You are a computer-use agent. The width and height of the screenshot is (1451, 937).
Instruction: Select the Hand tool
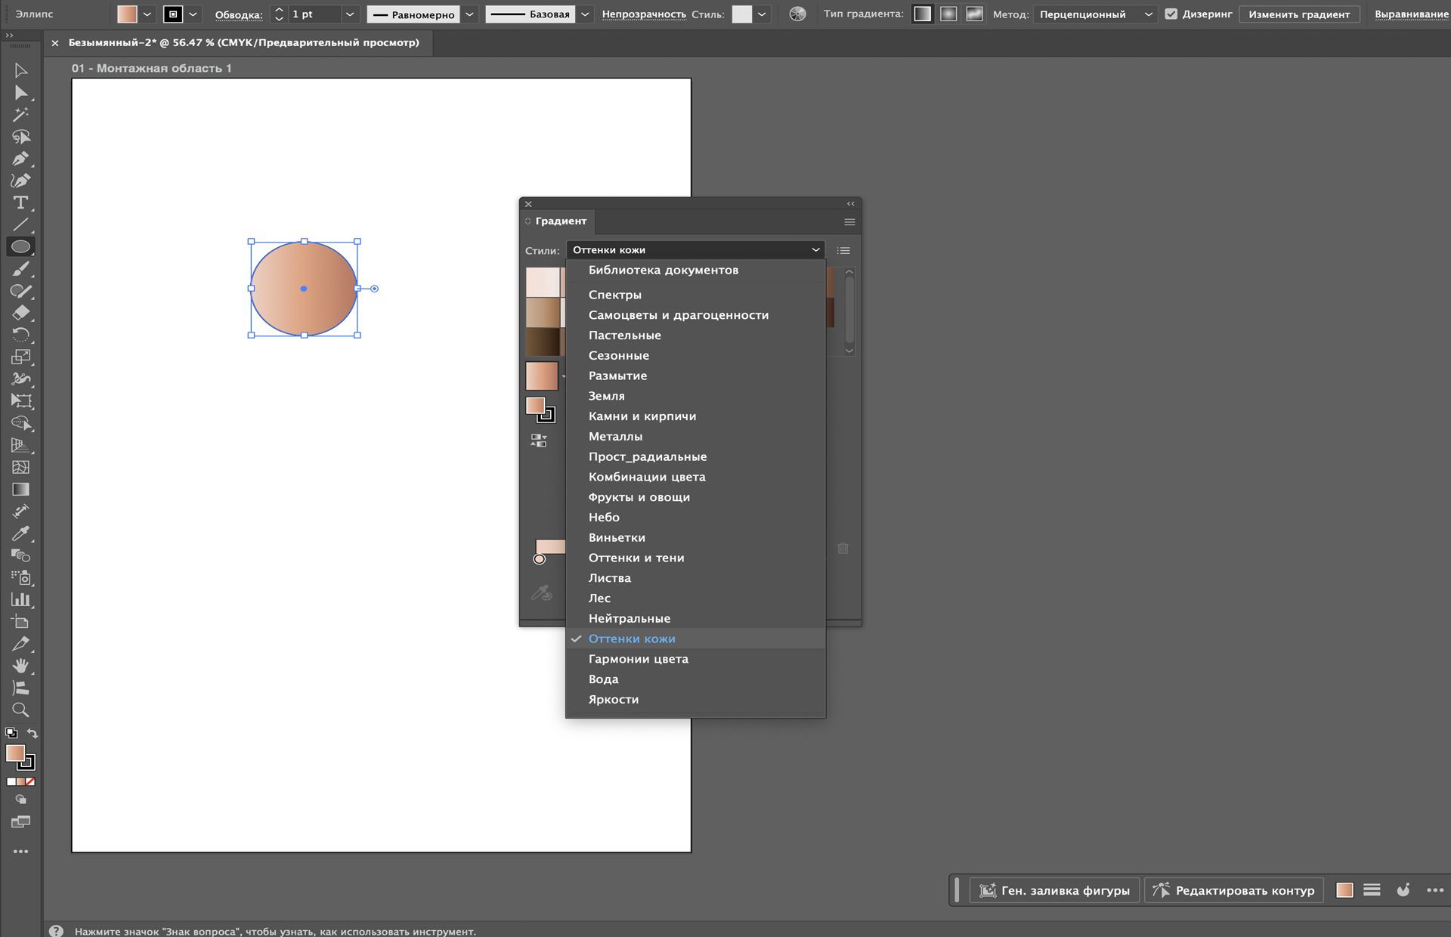20,666
